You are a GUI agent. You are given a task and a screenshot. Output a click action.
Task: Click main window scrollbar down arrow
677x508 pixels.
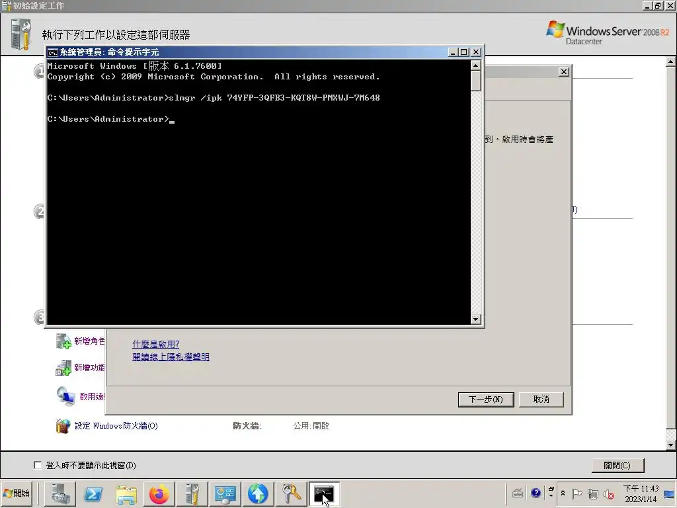(670, 444)
